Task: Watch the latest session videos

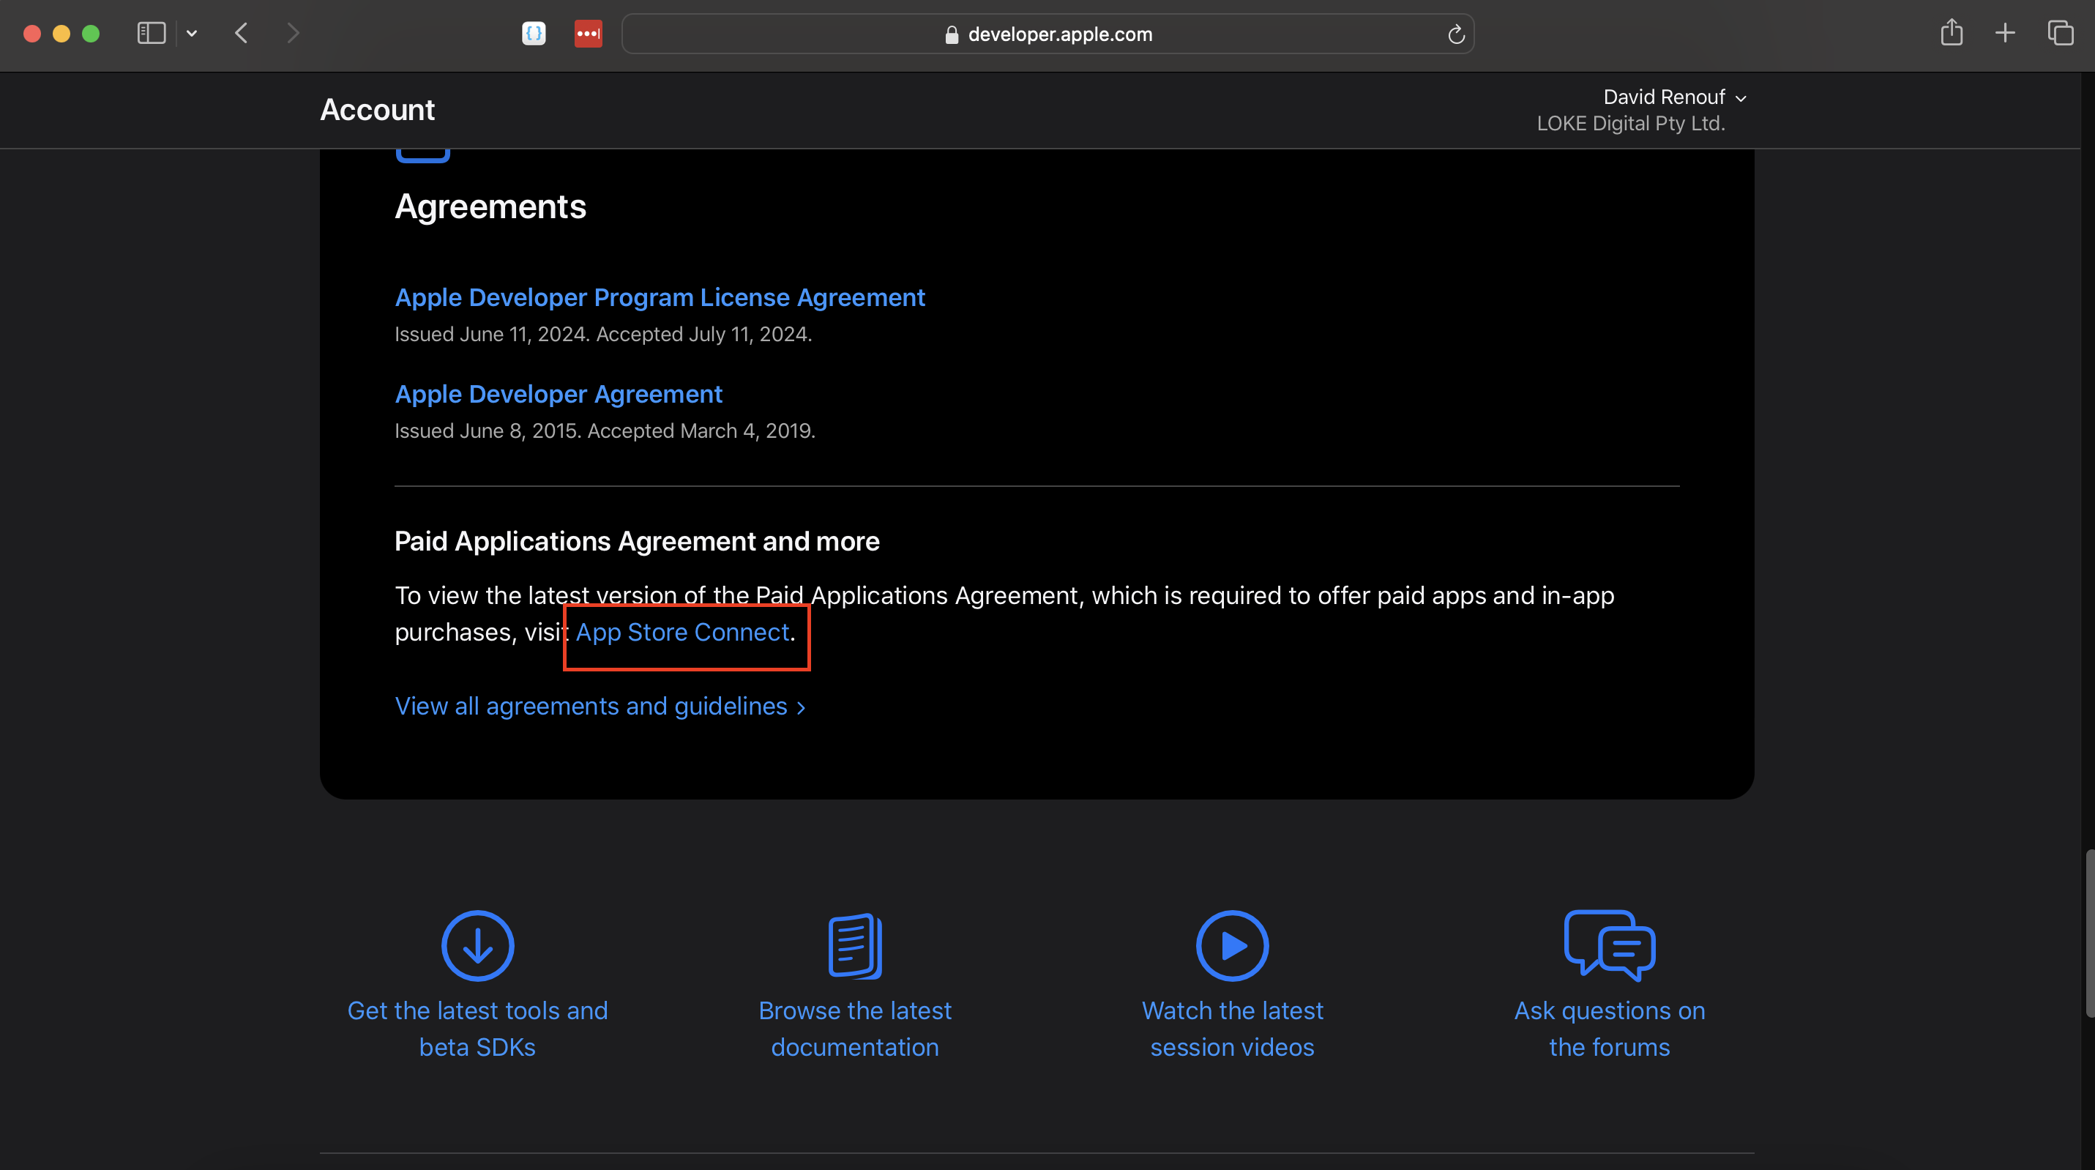Action: tap(1232, 1029)
